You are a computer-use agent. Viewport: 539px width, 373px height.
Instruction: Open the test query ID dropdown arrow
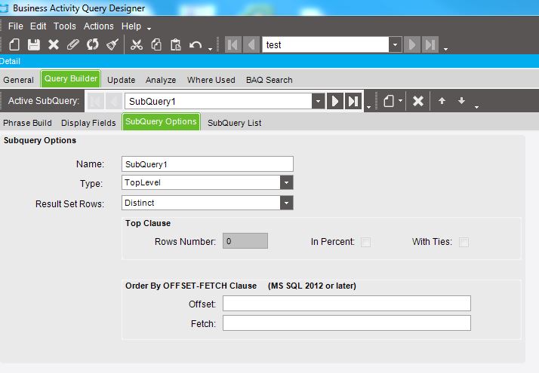pyautogui.click(x=396, y=44)
